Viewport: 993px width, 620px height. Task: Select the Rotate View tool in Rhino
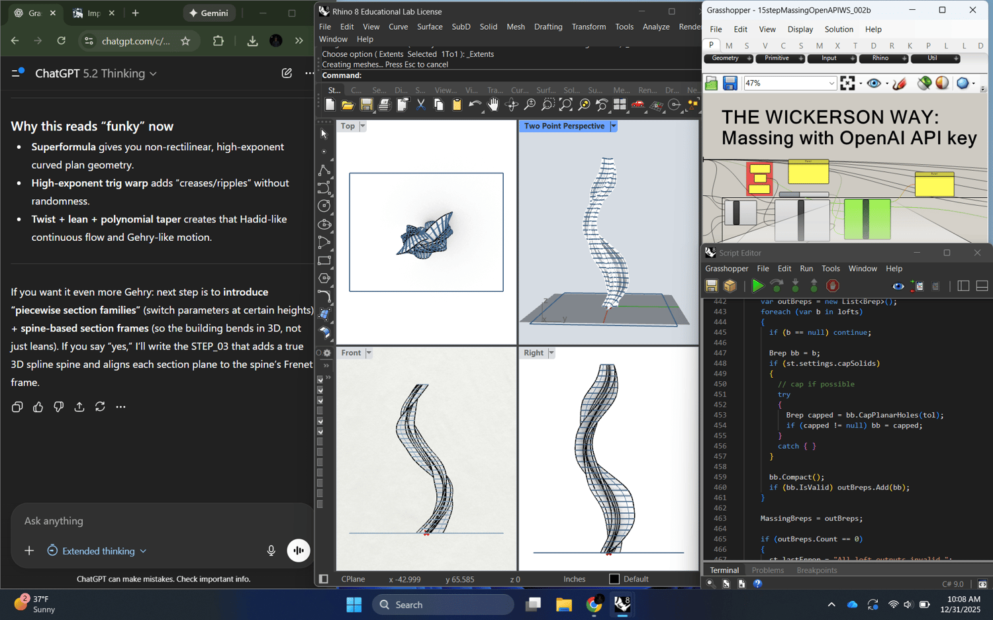511,105
